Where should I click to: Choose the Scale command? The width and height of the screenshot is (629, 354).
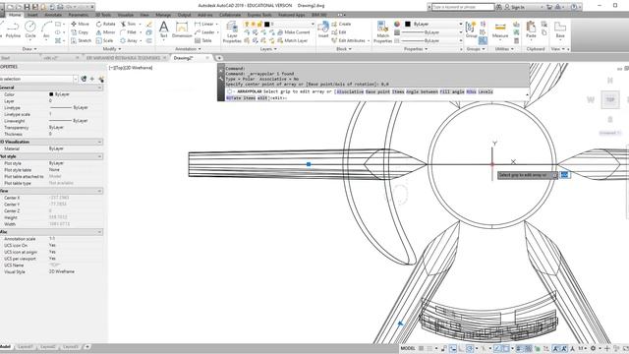click(104, 40)
